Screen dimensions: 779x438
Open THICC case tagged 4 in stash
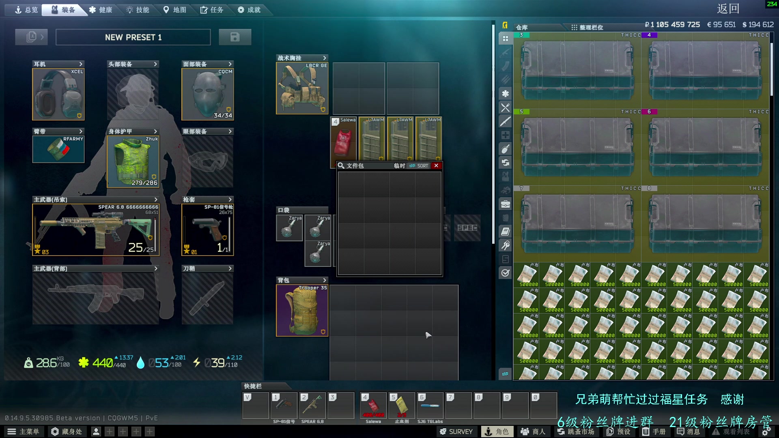click(705, 71)
